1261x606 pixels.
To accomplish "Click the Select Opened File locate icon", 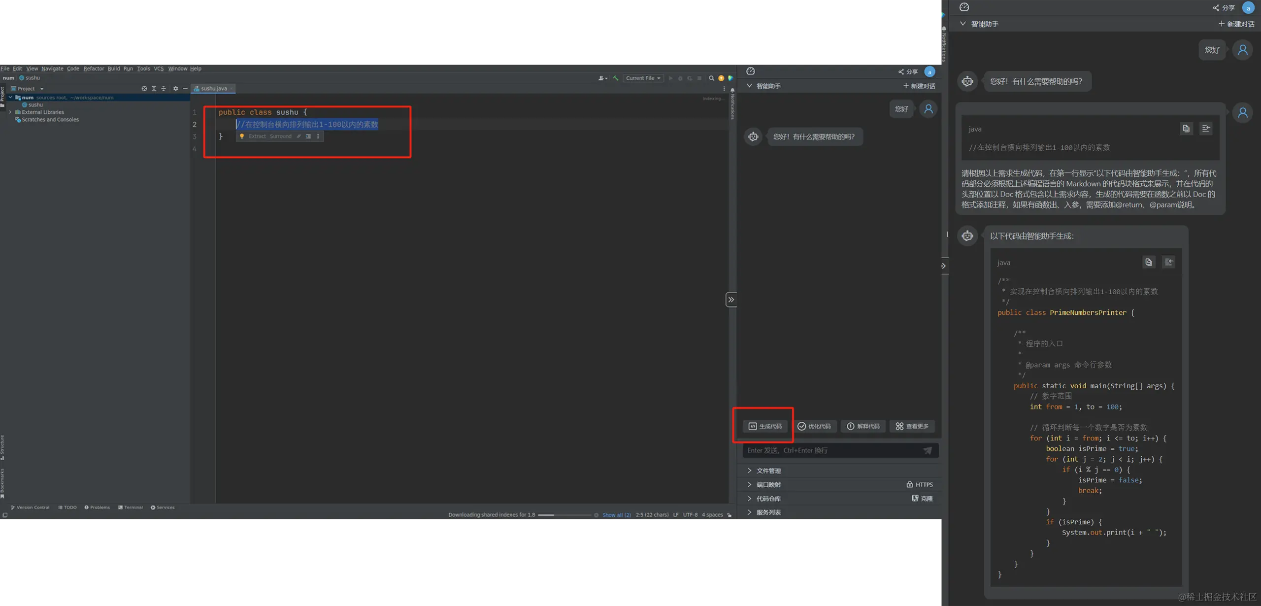I will 144,89.
